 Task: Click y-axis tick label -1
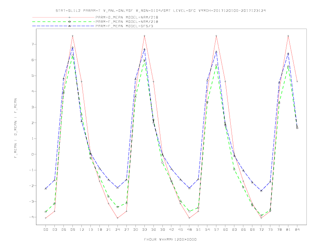pyautogui.click(x=32, y=170)
